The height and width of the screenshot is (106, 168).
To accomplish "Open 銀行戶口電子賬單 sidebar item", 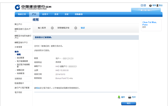I will click(22, 88).
